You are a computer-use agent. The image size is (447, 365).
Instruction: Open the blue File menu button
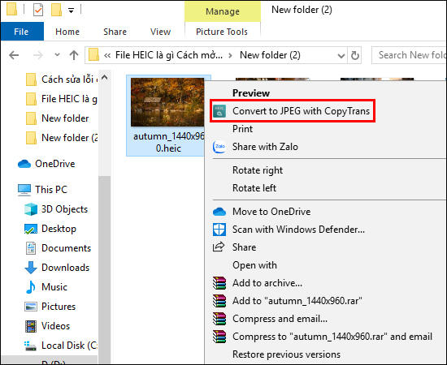[x=22, y=32]
